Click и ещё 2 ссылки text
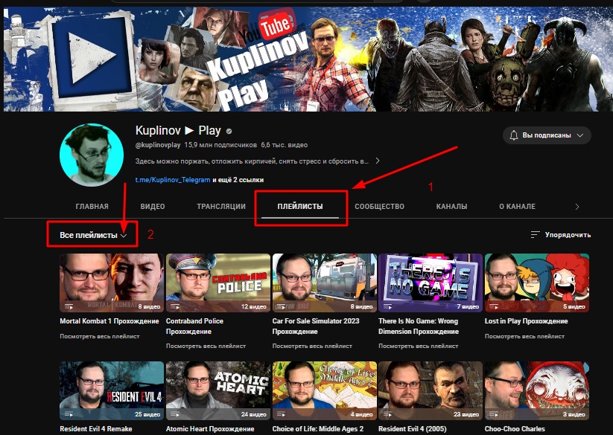Screen dimensions: 613x435 click(238, 180)
